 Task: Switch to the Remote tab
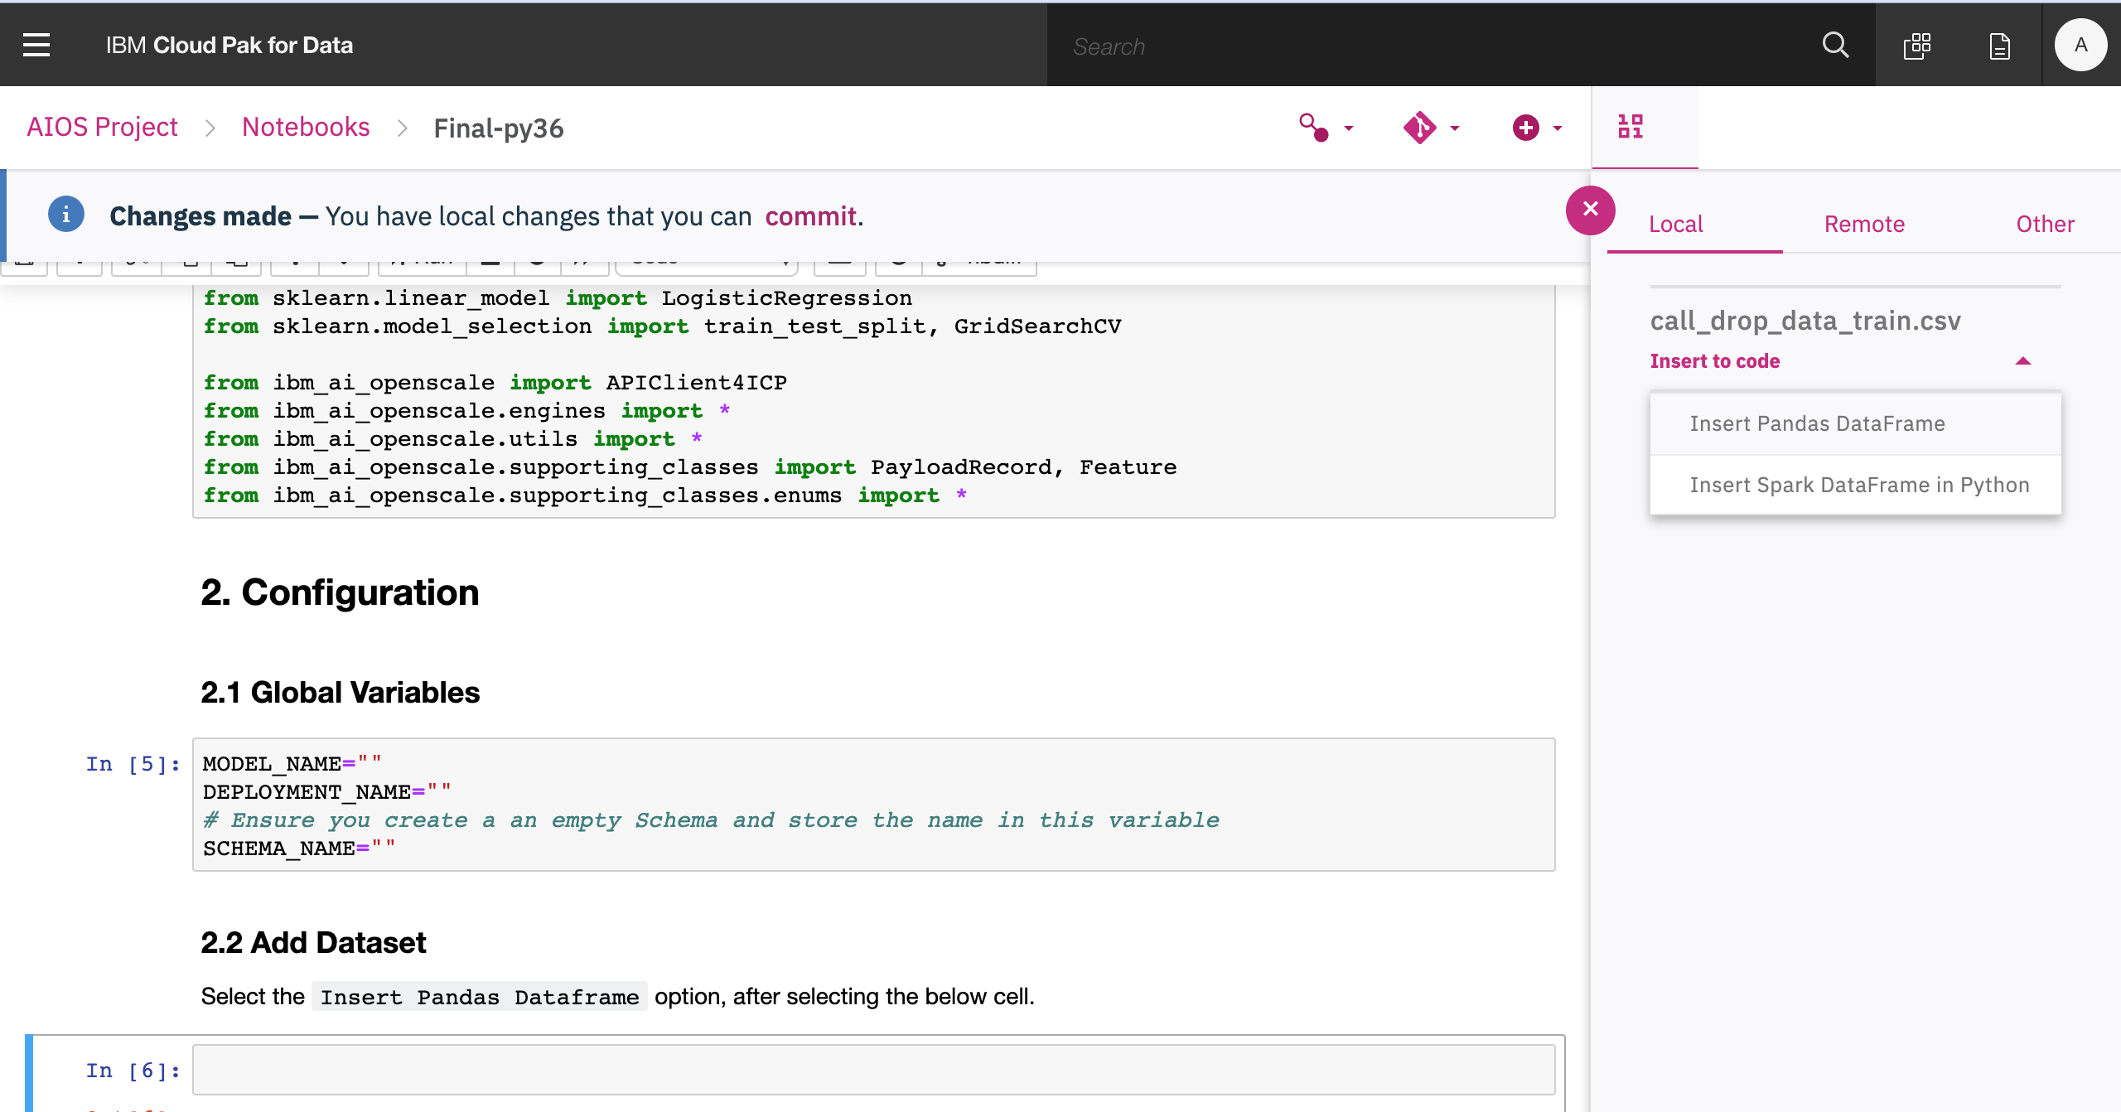click(1864, 224)
